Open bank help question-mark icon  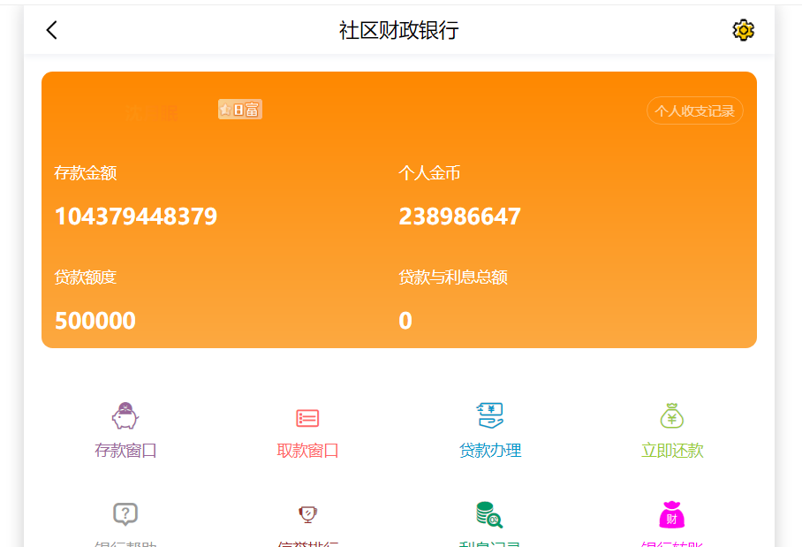125,513
